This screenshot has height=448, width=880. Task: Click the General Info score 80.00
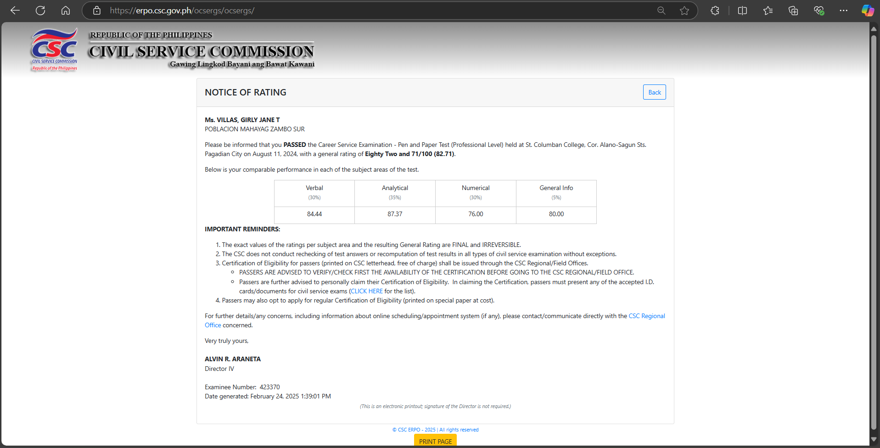(x=556, y=214)
